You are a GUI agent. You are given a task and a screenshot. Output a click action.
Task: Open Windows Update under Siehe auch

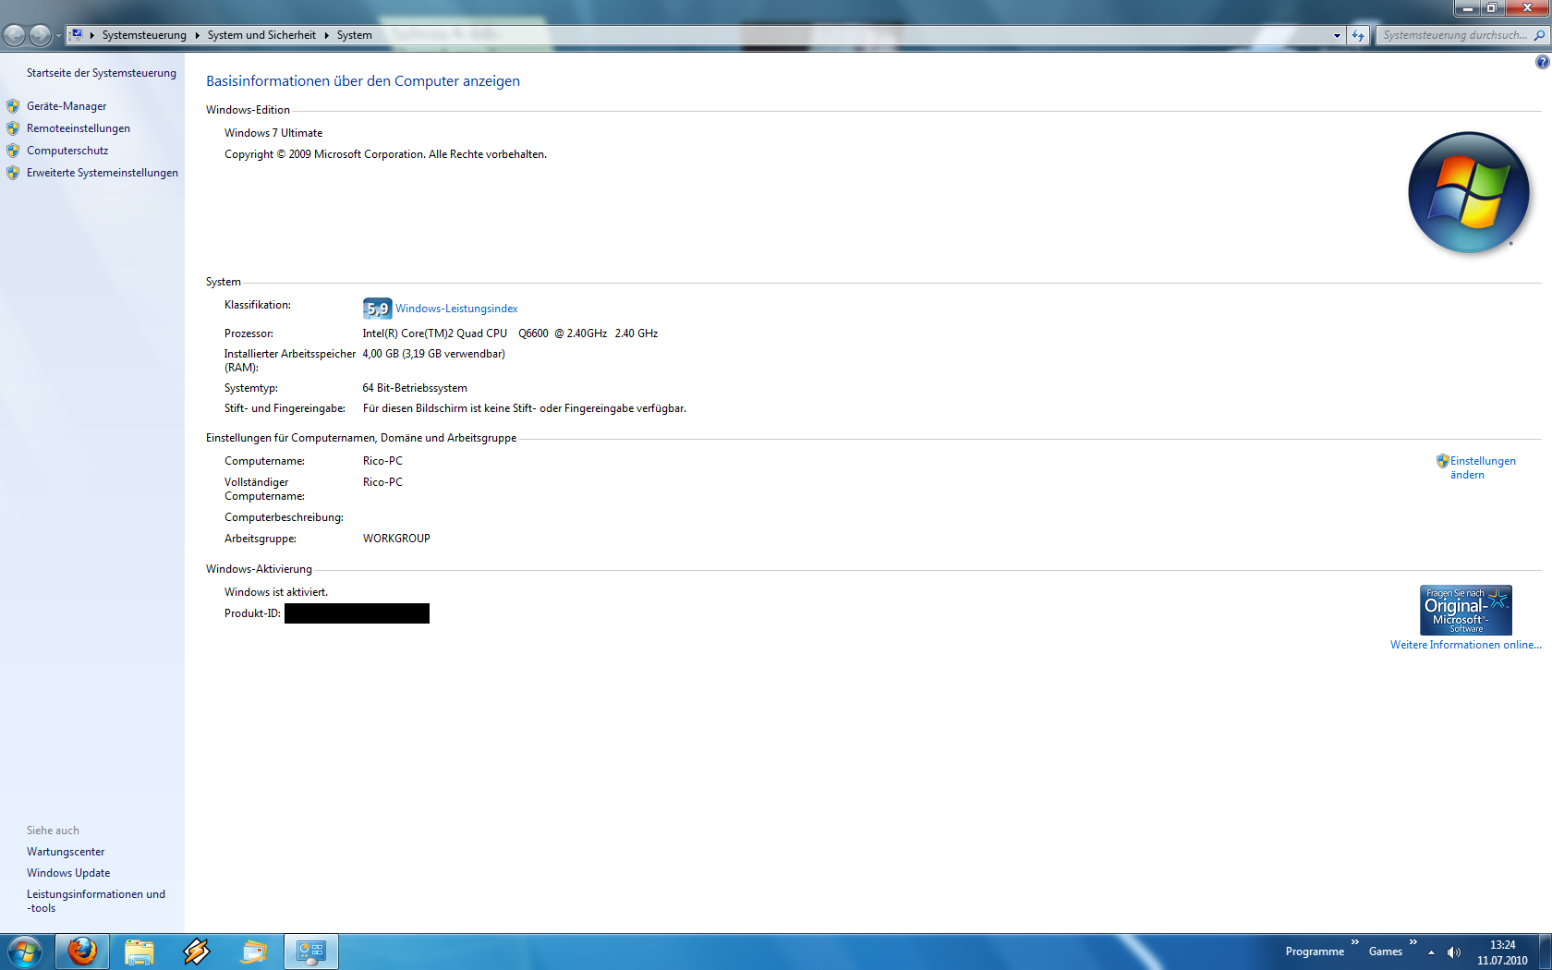(x=68, y=873)
